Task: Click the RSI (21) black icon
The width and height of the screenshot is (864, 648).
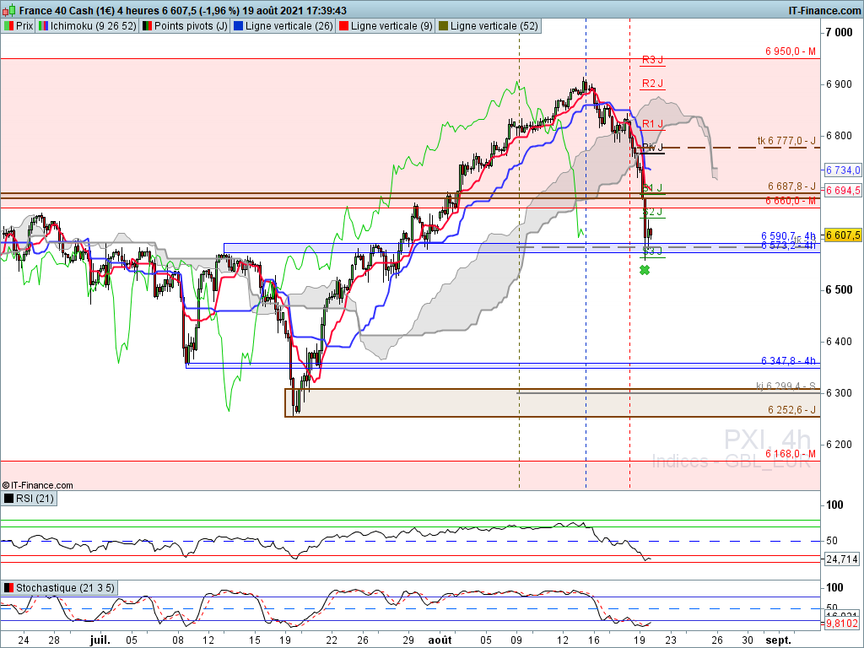Action: click(x=8, y=499)
